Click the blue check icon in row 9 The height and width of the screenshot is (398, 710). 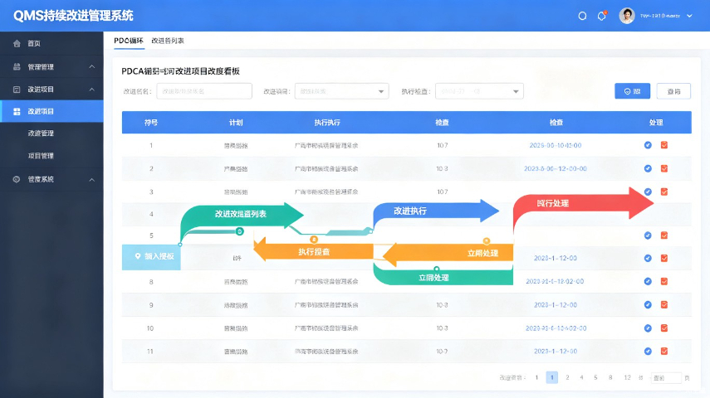point(648,305)
